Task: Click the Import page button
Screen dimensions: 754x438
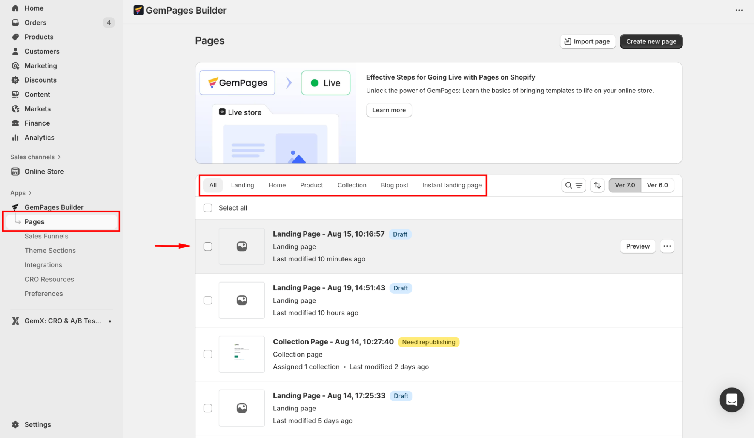Action: [587, 41]
